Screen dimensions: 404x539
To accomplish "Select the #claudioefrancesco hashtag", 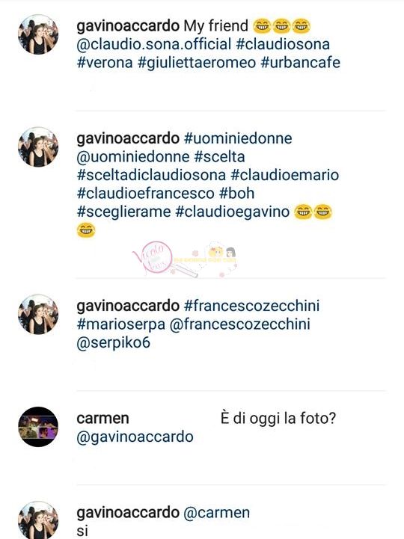I will pyautogui.click(x=146, y=194).
